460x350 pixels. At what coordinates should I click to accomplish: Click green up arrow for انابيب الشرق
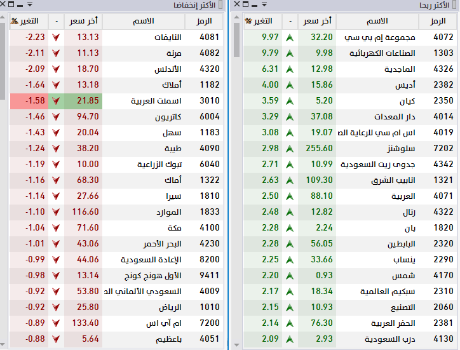click(x=290, y=180)
